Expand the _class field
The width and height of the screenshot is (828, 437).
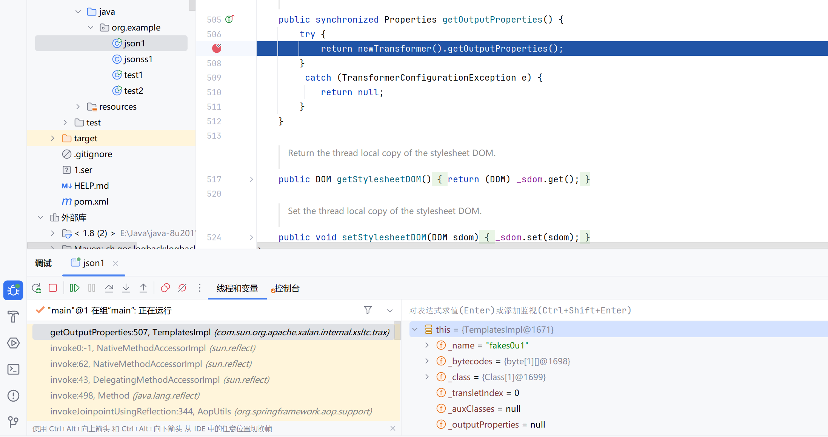427,377
